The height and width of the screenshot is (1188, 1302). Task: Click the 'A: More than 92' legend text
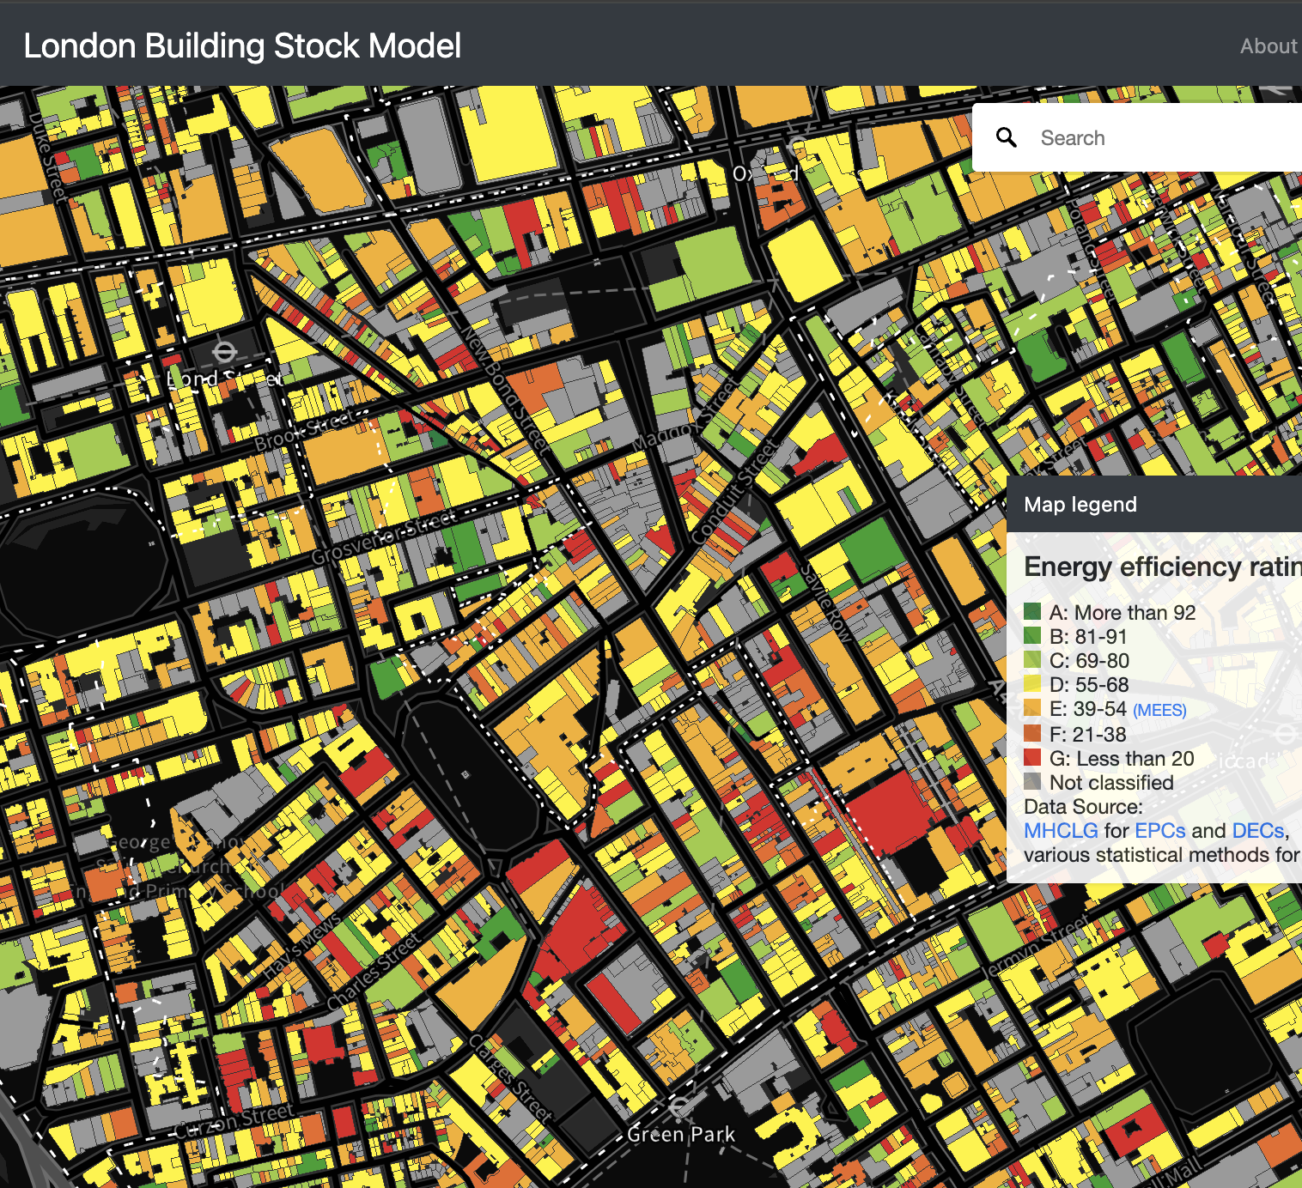[1123, 613]
